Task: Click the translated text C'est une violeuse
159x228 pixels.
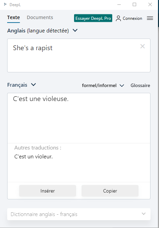Action: (x=41, y=99)
